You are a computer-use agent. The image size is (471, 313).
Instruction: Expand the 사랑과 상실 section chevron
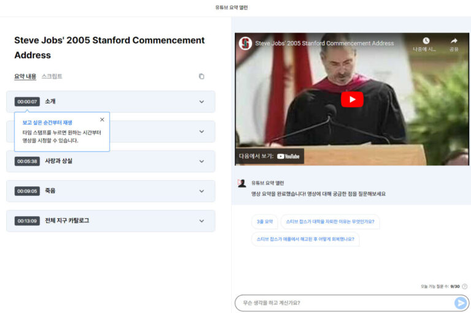pos(202,161)
